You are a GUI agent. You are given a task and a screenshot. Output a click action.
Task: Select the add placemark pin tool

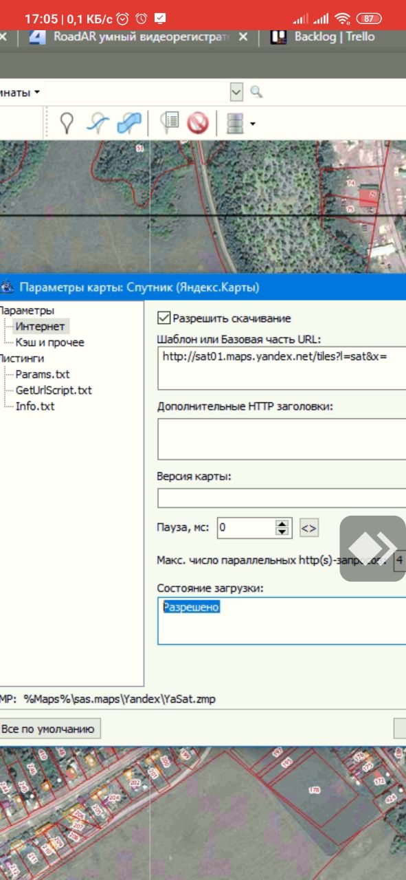pos(67,123)
